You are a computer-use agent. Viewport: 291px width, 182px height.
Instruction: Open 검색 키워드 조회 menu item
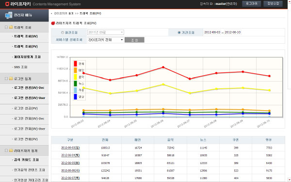click(x=26, y=160)
